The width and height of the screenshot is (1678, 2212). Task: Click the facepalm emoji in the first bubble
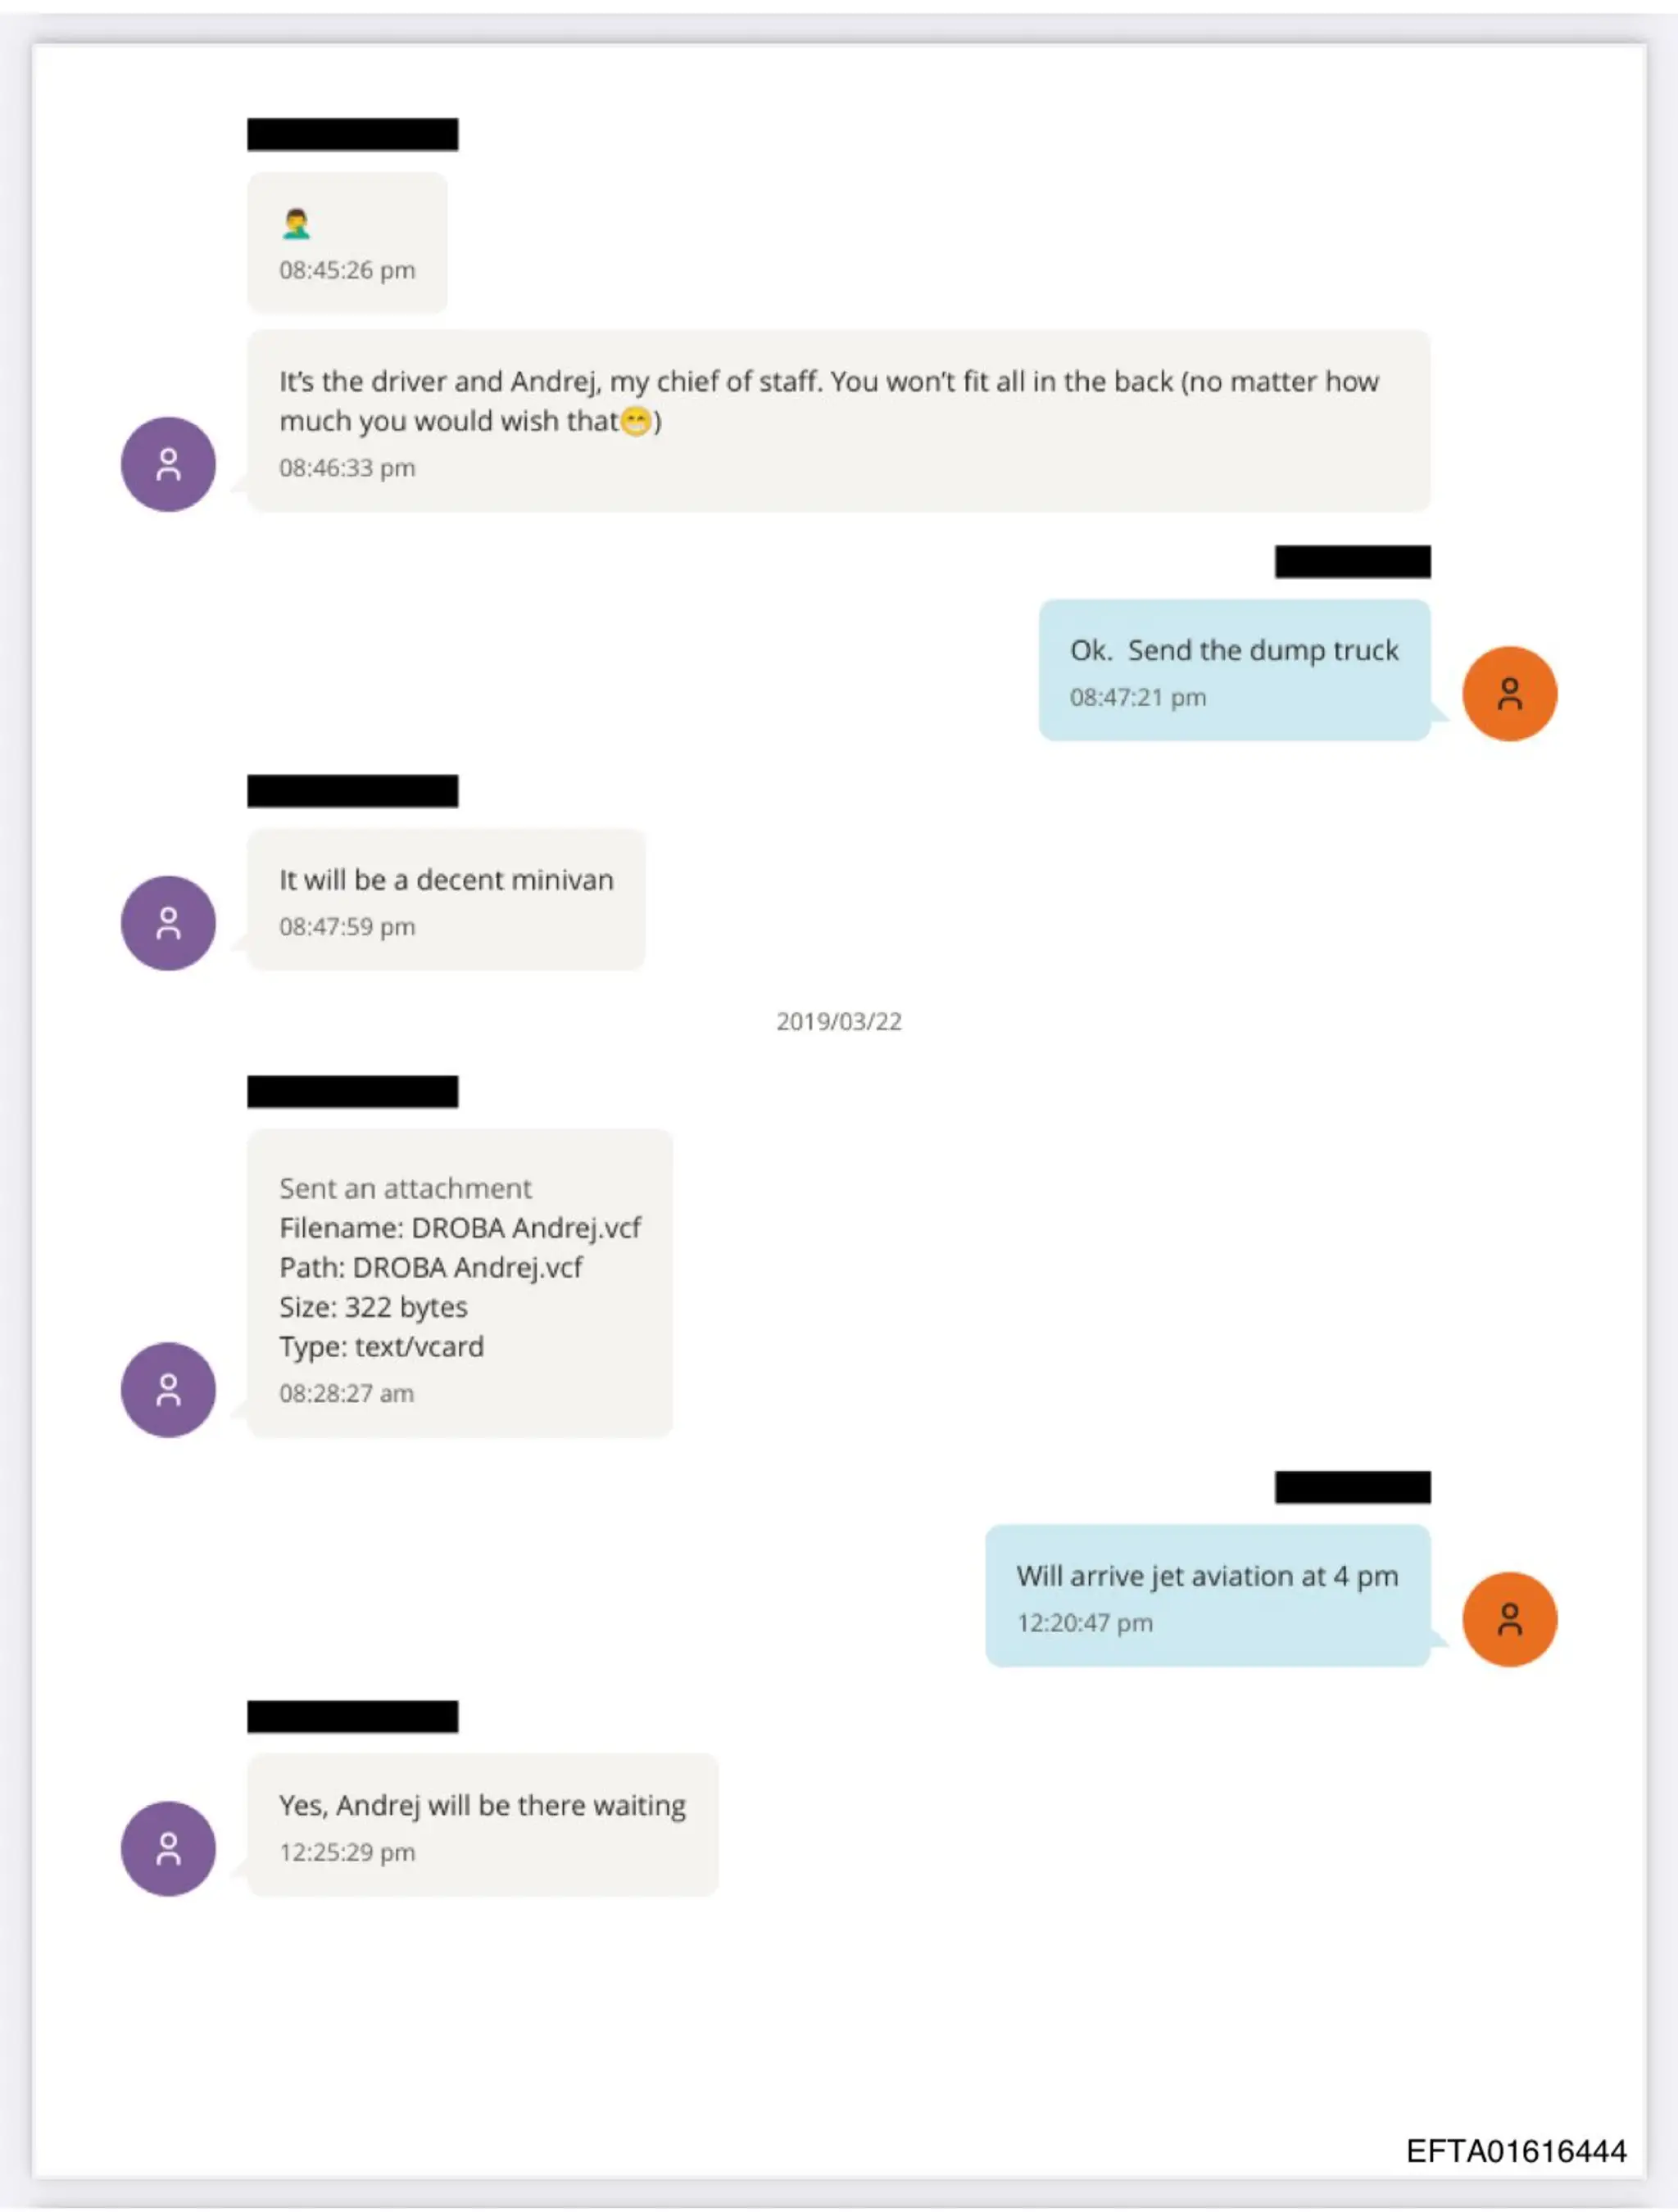click(296, 223)
